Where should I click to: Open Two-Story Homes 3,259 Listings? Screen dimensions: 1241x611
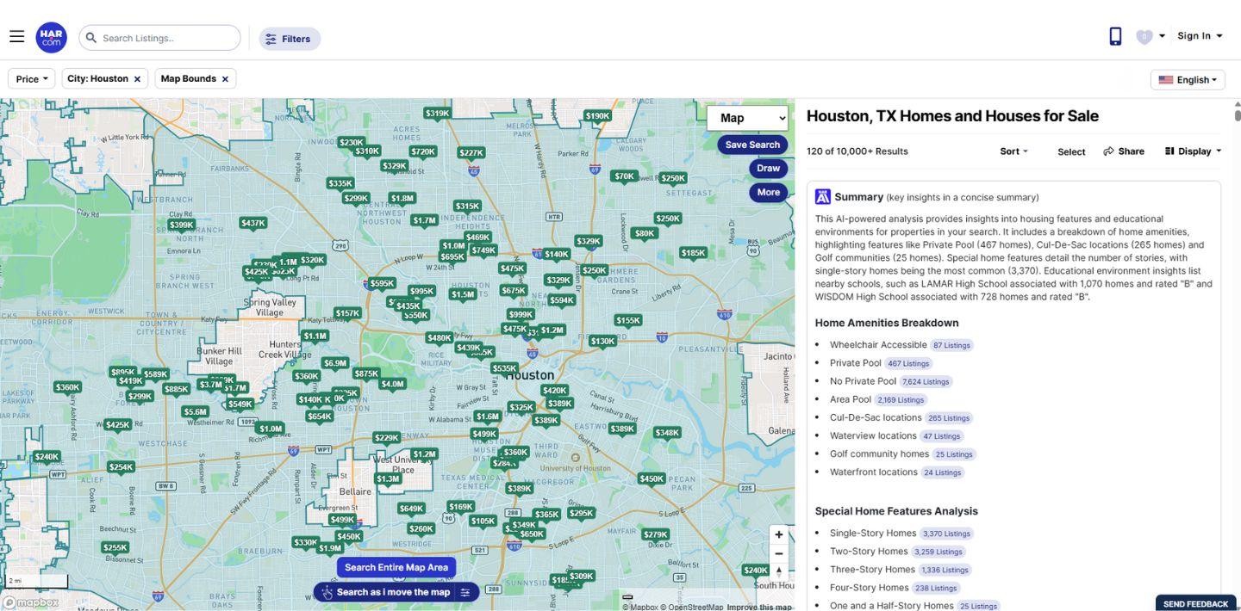pyautogui.click(x=938, y=552)
